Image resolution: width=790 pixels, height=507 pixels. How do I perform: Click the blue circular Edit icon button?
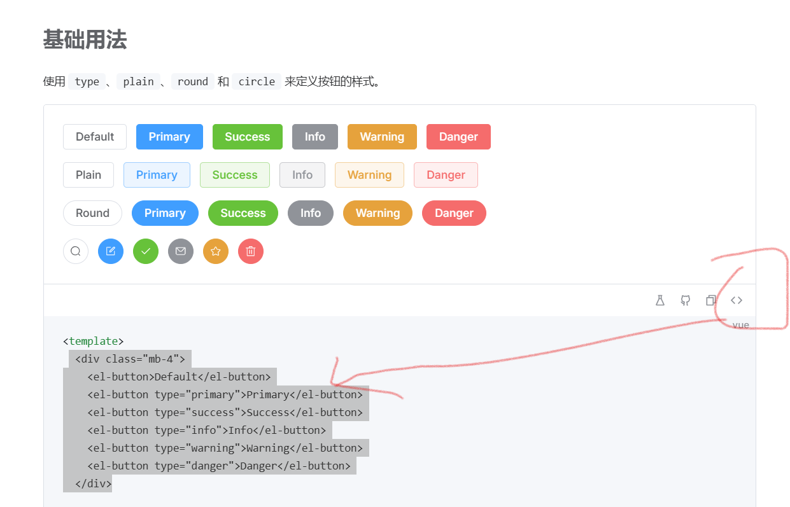click(x=110, y=251)
